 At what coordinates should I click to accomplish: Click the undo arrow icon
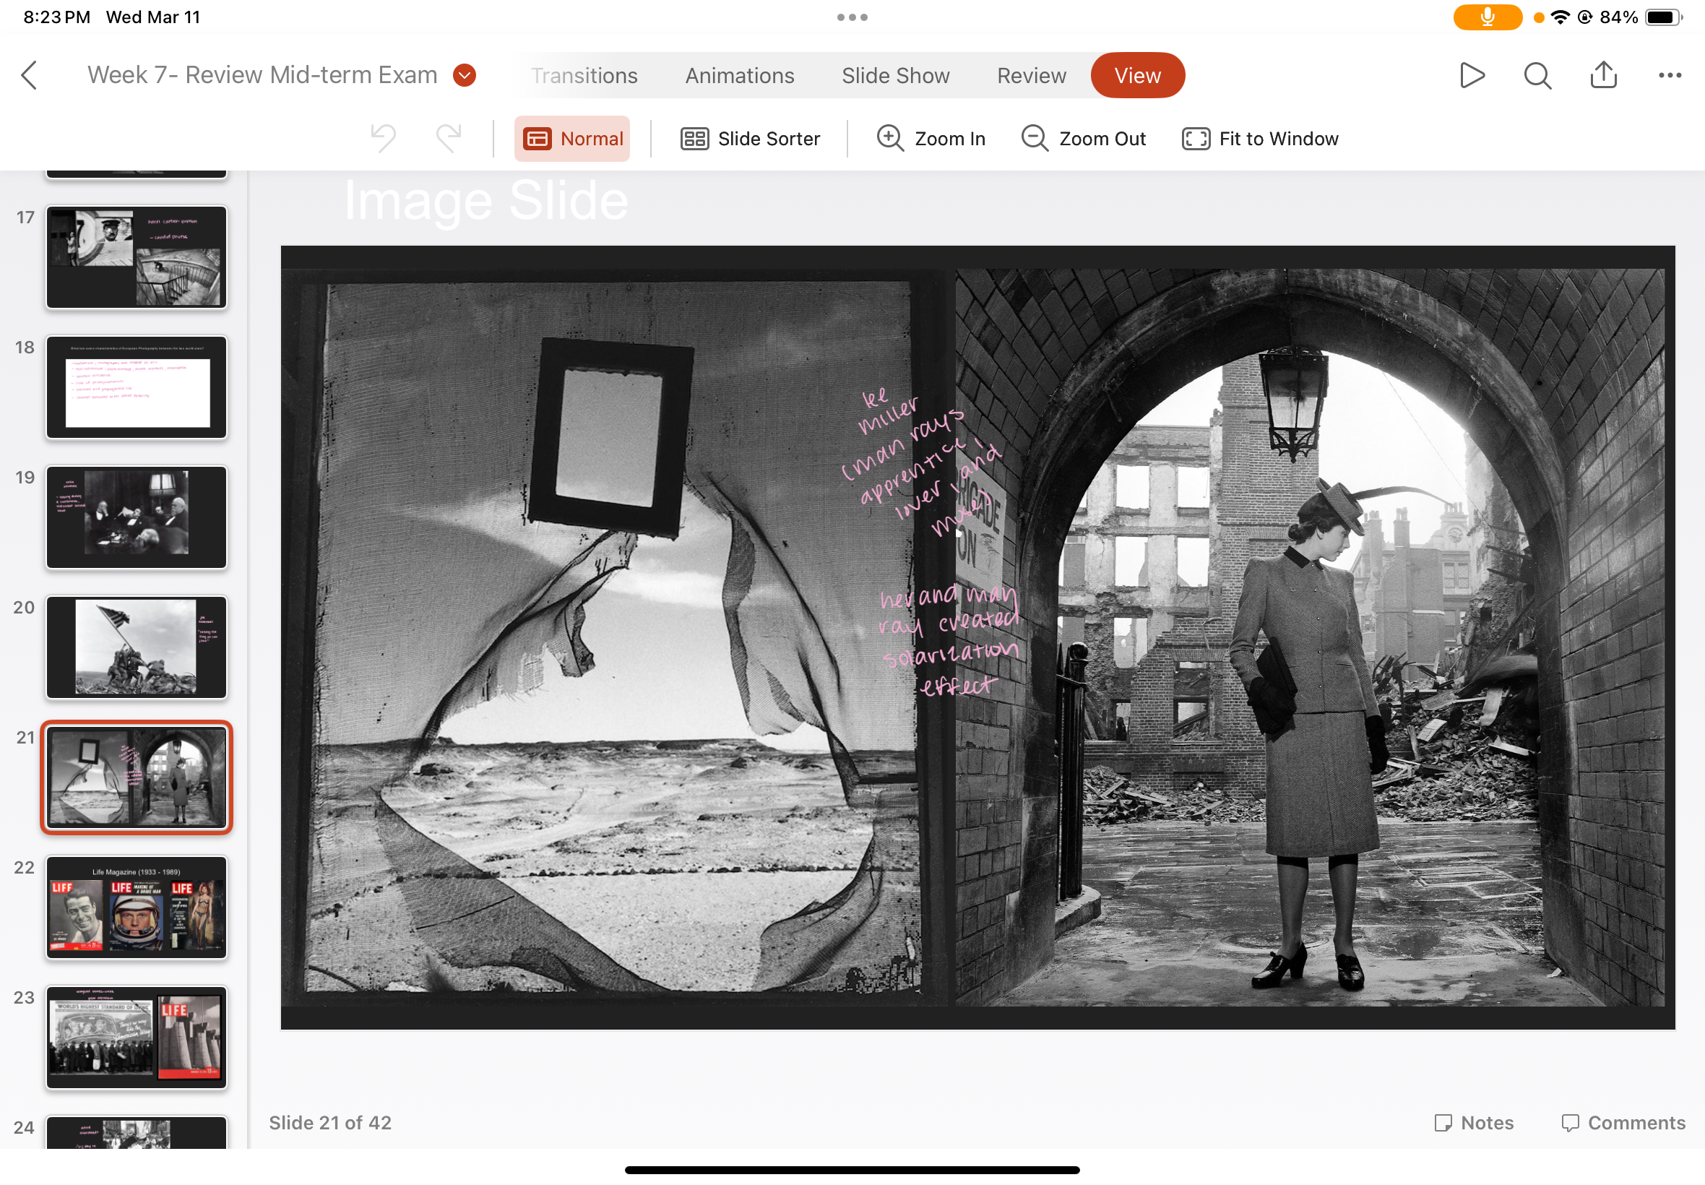coord(384,138)
